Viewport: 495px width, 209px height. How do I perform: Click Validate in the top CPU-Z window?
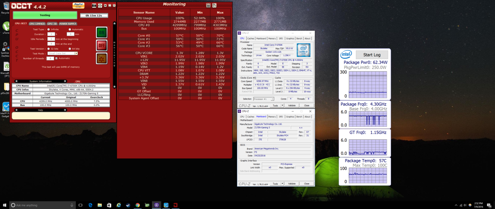(x=292, y=105)
